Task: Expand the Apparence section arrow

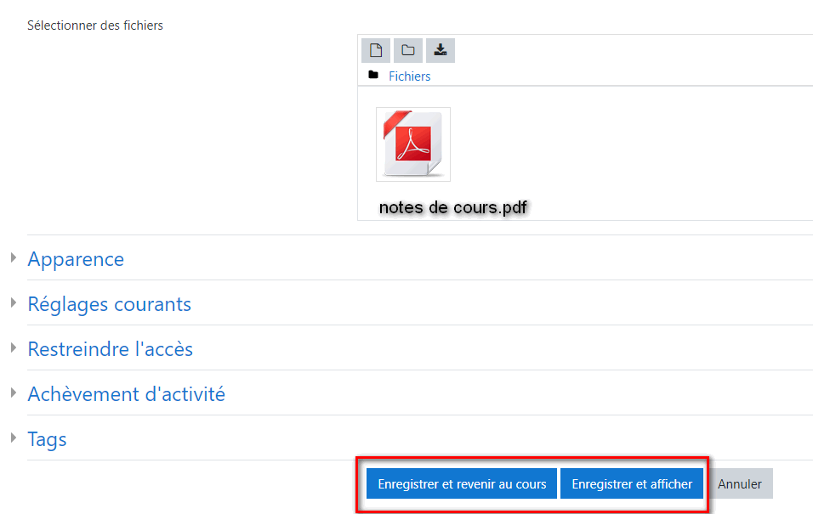Action: click(14, 257)
